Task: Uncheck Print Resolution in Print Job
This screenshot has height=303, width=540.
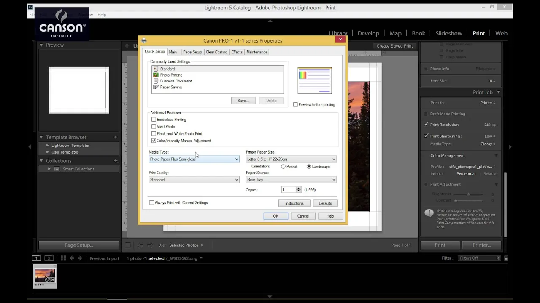Action: pos(426,125)
